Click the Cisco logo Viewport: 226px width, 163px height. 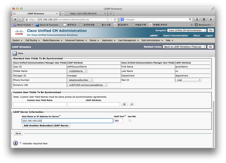click(x=19, y=33)
